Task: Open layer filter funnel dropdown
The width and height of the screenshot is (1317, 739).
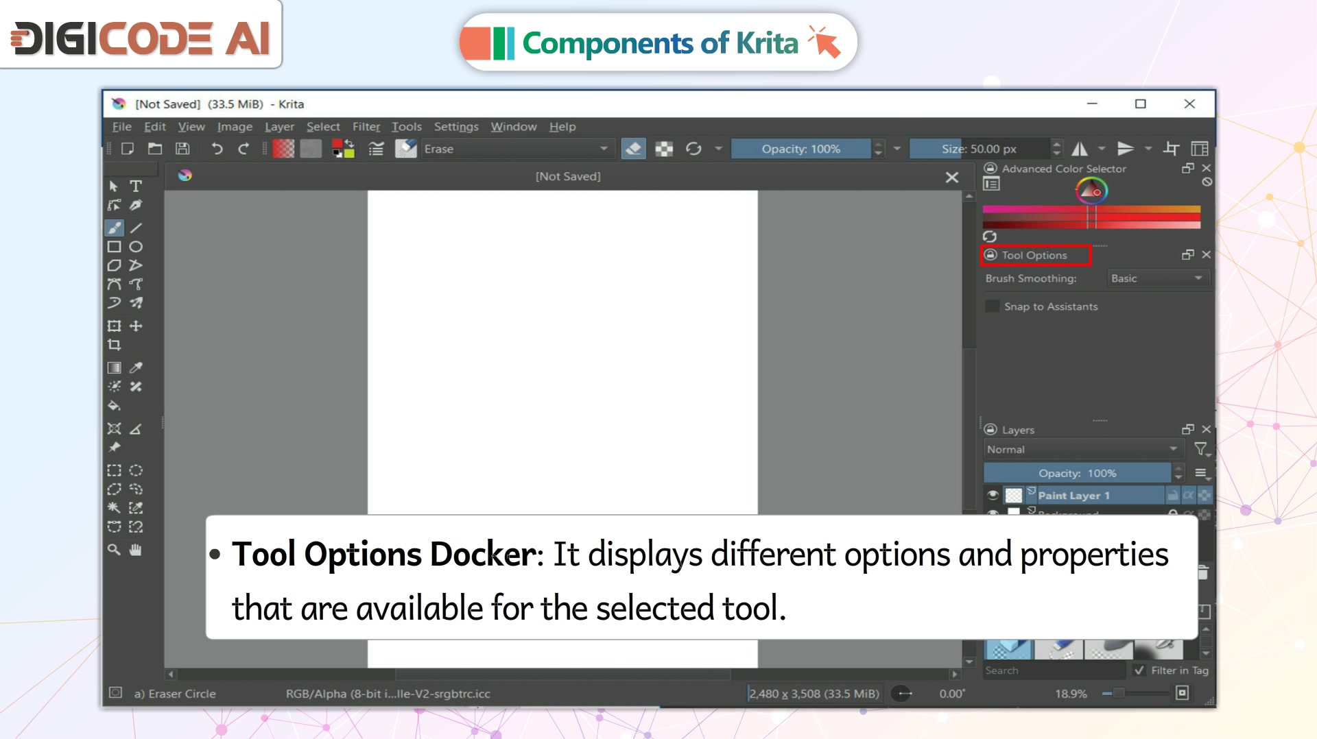Action: pos(1201,450)
